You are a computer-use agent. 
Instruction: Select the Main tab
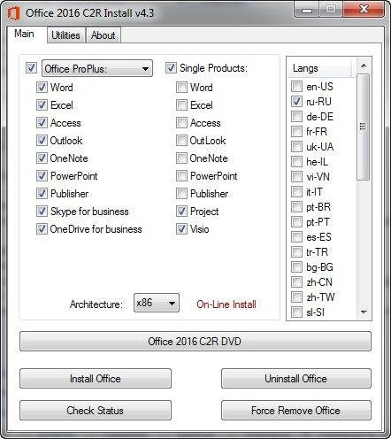(x=25, y=34)
